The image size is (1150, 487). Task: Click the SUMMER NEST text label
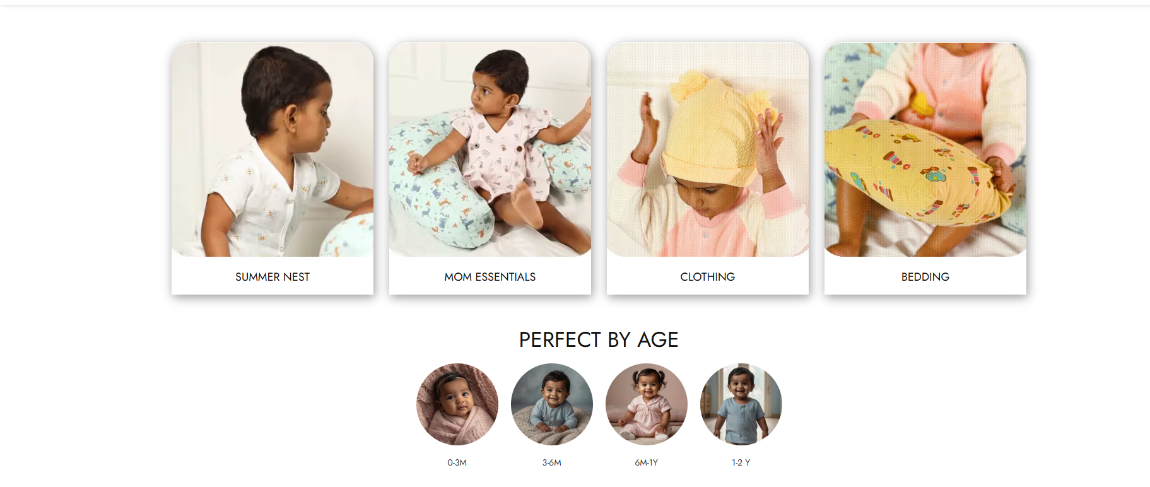(x=273, y=277)
